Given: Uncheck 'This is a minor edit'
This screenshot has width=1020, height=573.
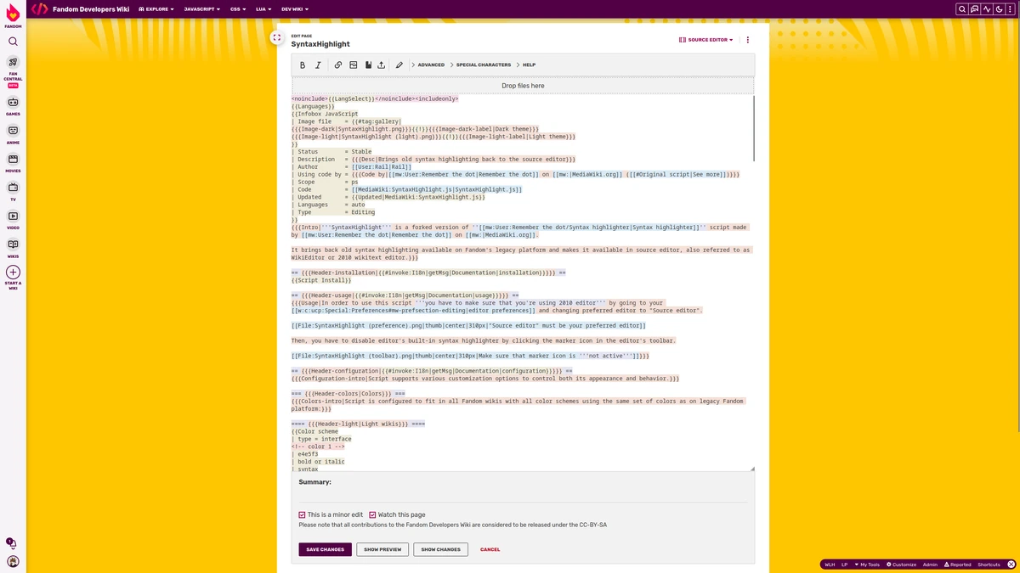Looking at the screenshot, I should [302, 514].
